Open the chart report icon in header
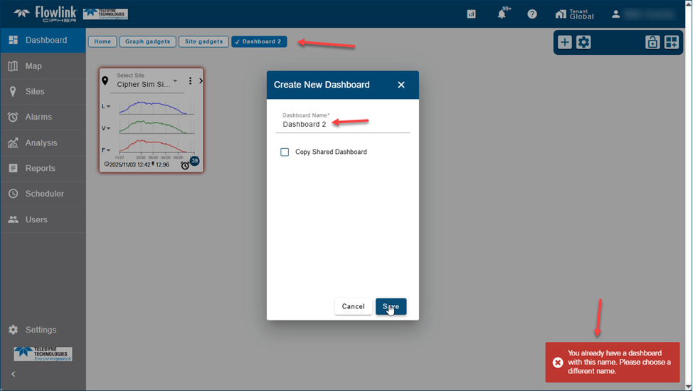The height and width of the screenshot is (391, 693). [471, 14]
